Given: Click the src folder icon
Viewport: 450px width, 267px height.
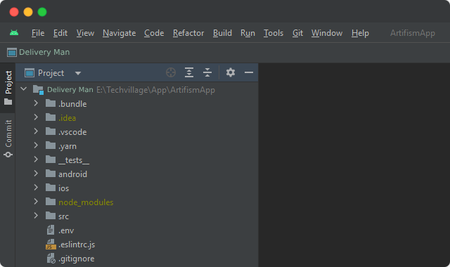Looking at the screenshot, I should pyautogui.click(x=51, y=216).
